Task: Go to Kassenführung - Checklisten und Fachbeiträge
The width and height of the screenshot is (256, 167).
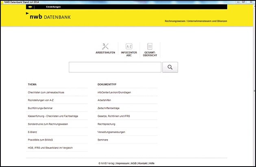Action: click(x=53, y=116)
